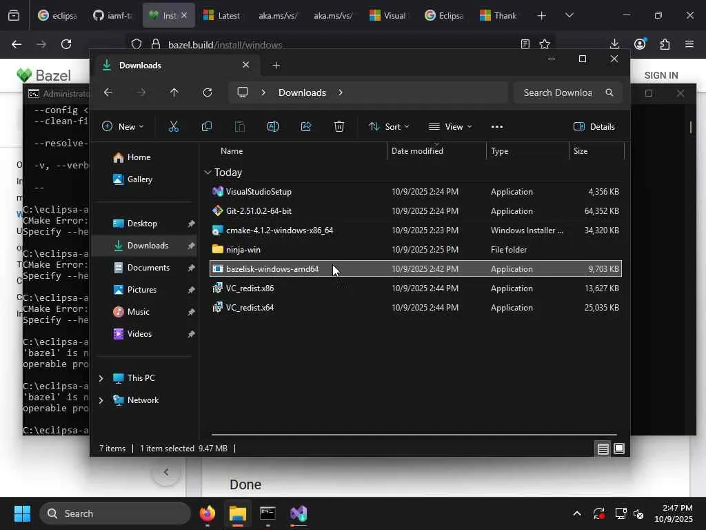Expand Network in navigation pane

pyautogui.click(x=101, y=400)
